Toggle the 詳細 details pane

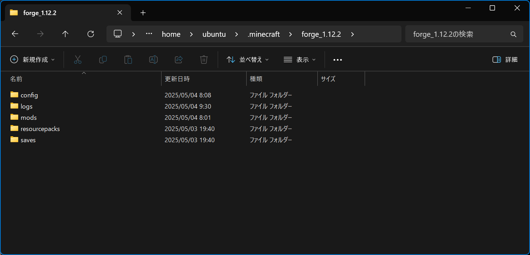point(505,60)
